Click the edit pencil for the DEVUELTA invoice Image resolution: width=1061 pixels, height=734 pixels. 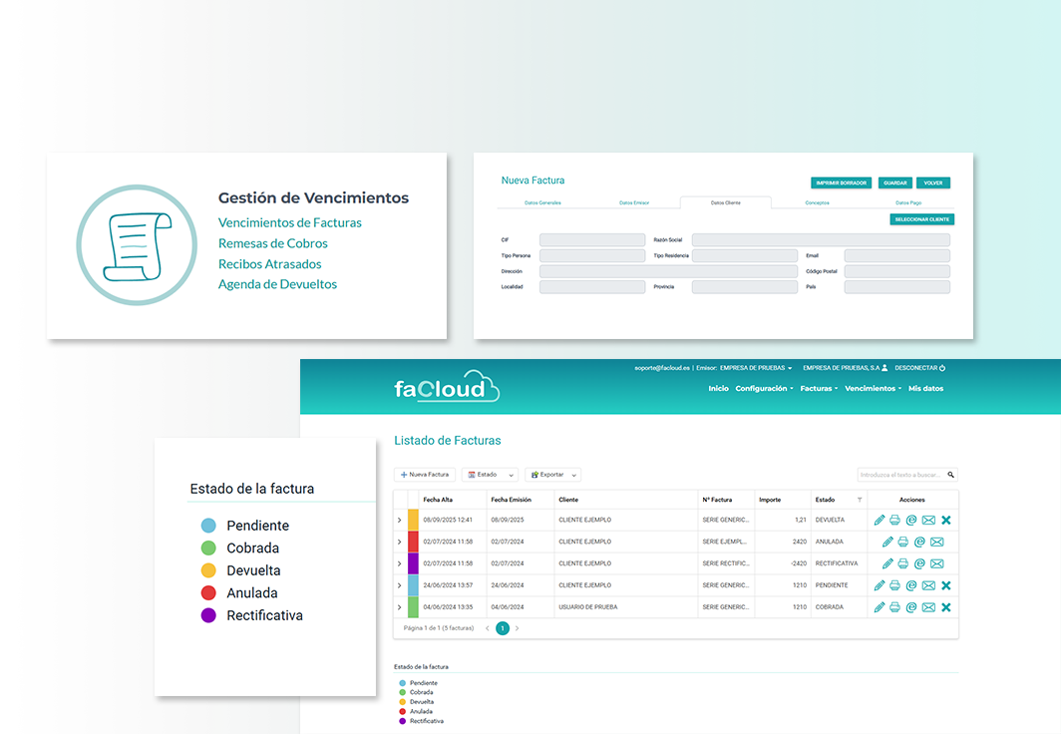click(x=880, y=520)
